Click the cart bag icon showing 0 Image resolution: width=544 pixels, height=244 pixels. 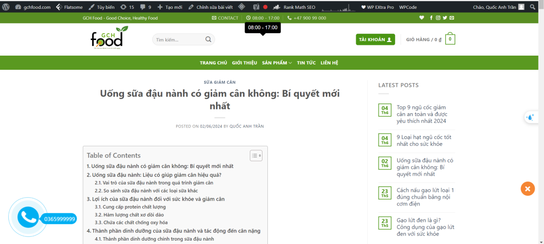pyautogui.click(x=450, y=39)
